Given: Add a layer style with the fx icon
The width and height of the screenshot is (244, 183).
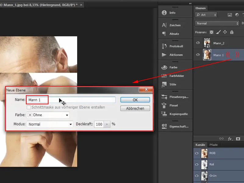Looking at the screenshot, I should (x=230, y=139).
